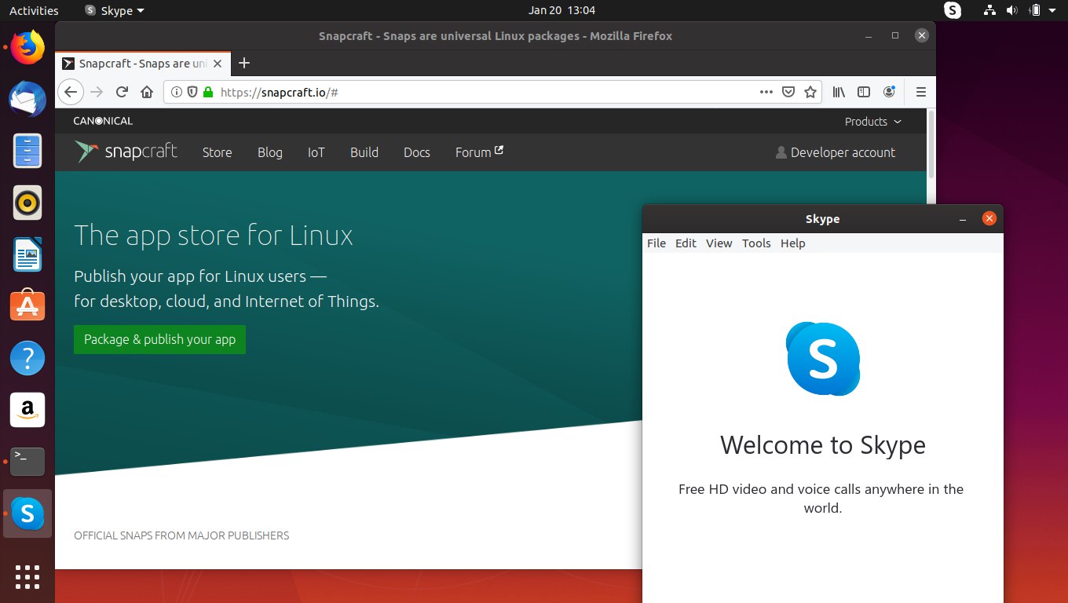Open the network status indicator
Screen dimensions: 1068x603
click(989, 10)
